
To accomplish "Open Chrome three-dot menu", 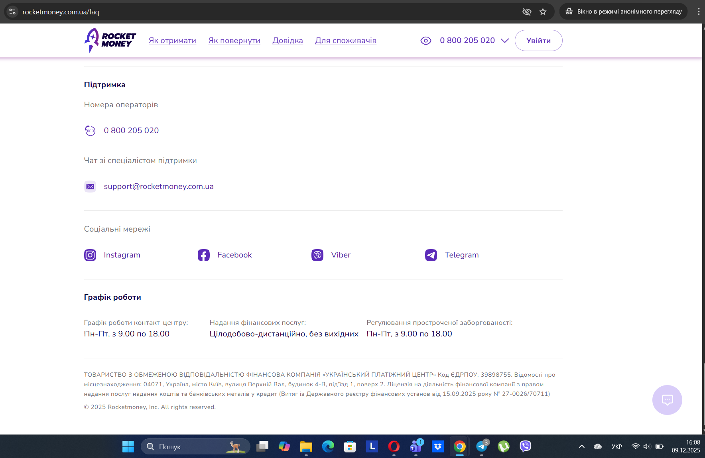I will point(699,12).
